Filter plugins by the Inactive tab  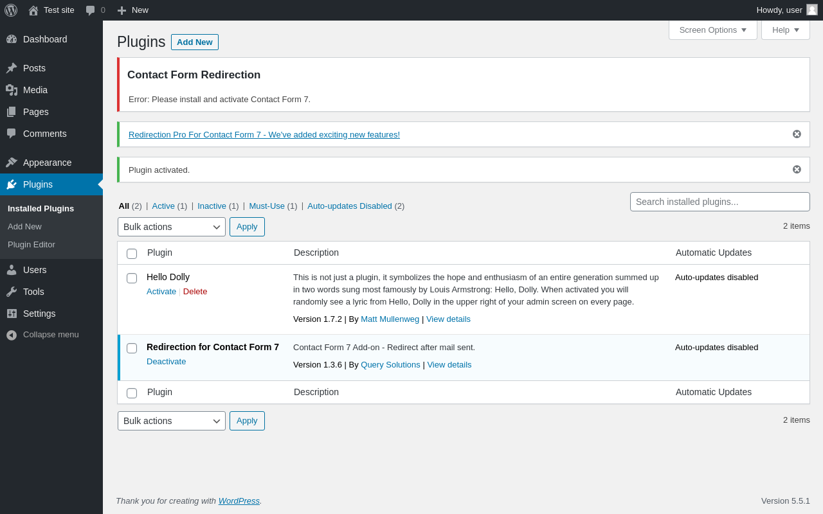pyautogui.click(x=212, y=206)
